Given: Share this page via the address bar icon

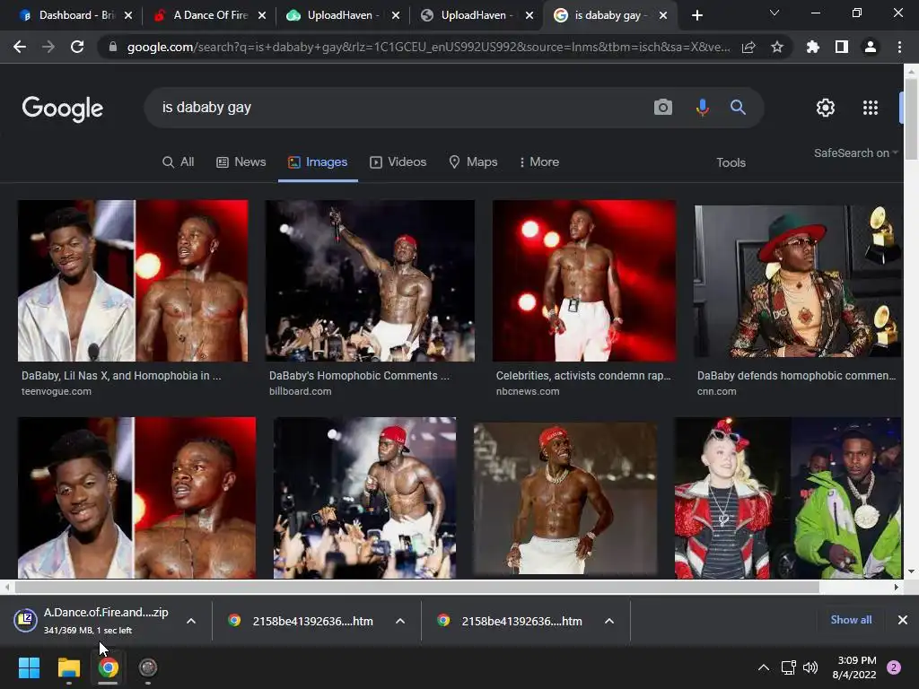Looking at the screenshot, I should click(748, 47).
